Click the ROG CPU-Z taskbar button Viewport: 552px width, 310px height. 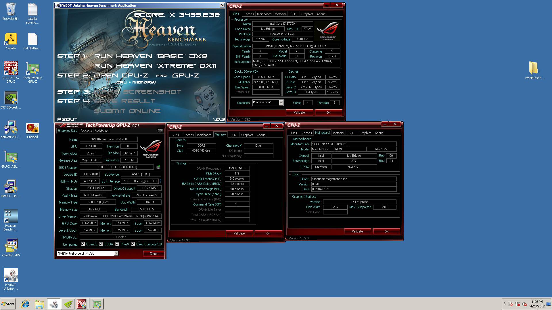pos(82,304)
